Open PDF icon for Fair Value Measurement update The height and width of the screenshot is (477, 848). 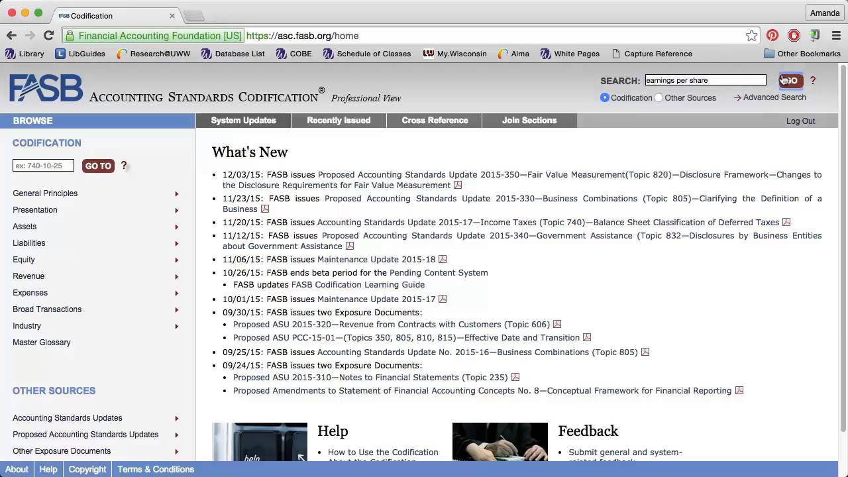pyautogui.click(x=458, y=185)
